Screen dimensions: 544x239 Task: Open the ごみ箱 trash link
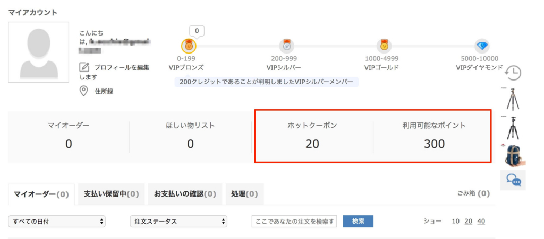473,193
